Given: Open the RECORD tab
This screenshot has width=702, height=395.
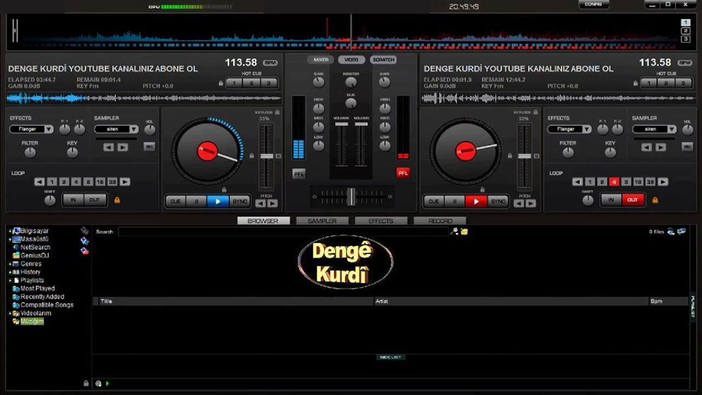Looking at the screenshot, I should pyautogui.click(x=440, y=221).
